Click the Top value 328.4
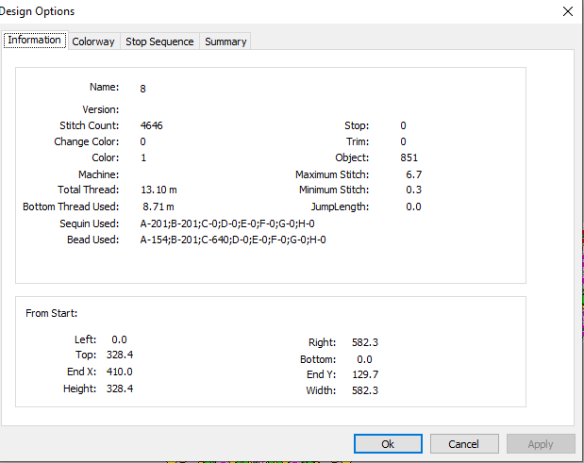Screen dimensions: 584x463 (120, 355)
